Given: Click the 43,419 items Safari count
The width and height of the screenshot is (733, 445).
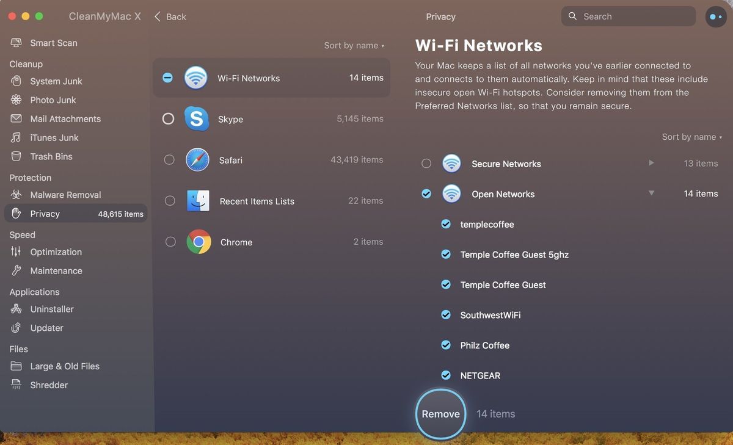Looking at the screenshot, I should click(x=357, y=160).
